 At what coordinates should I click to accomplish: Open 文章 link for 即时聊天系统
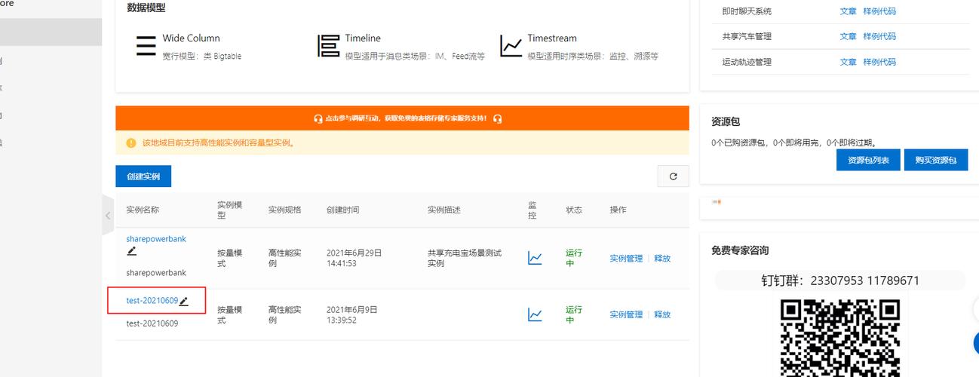click(849, 11)
